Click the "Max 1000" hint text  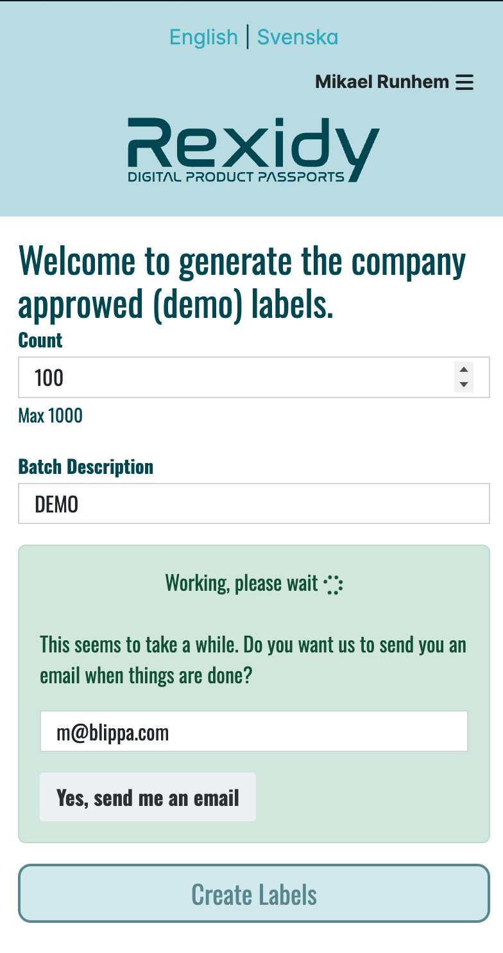pyautogui.click(x=51, y=416)
